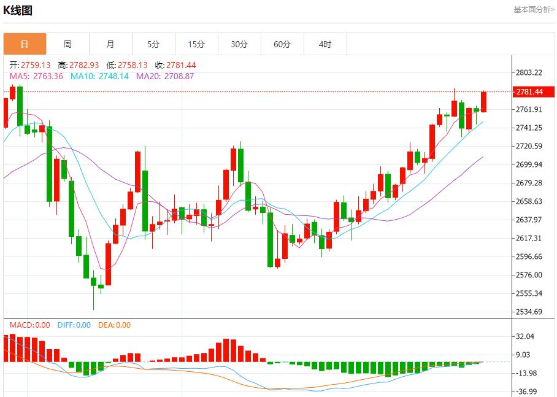The width and height of the screenshot is (557, 397).
Task: Open the 30分 interval tab
Action: tap(239, 44)
